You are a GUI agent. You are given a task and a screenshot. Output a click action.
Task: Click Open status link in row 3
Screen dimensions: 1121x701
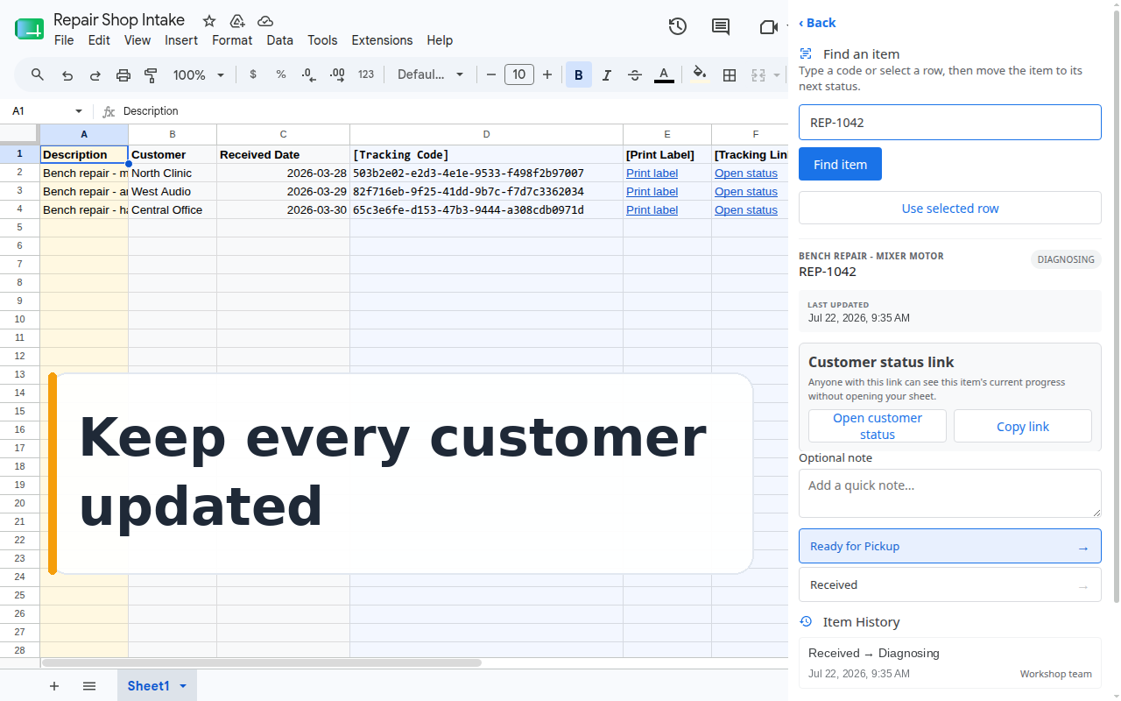pyautogui.click(x=746, y=192)
